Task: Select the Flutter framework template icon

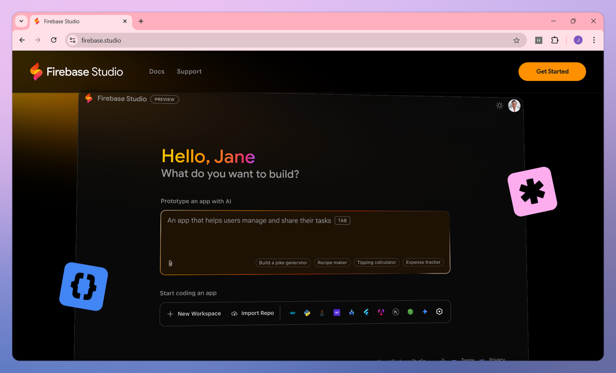Action: coord(366,312)
